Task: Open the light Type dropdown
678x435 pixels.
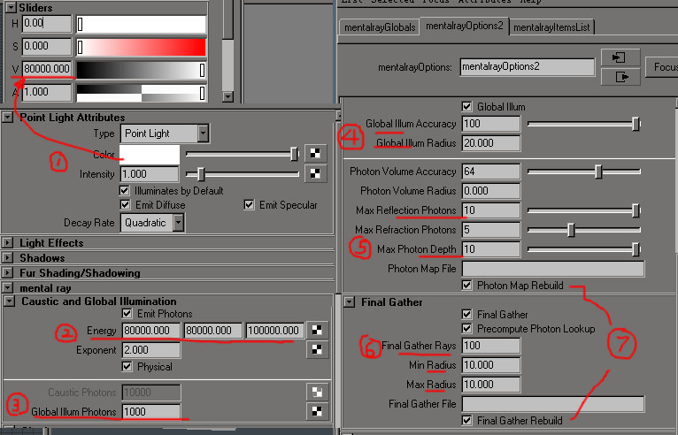Action: (x=165, y=134)
